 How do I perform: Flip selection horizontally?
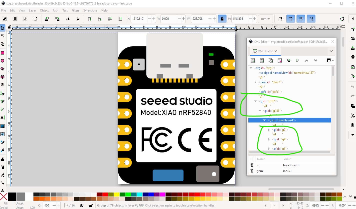tap(68, 19)
